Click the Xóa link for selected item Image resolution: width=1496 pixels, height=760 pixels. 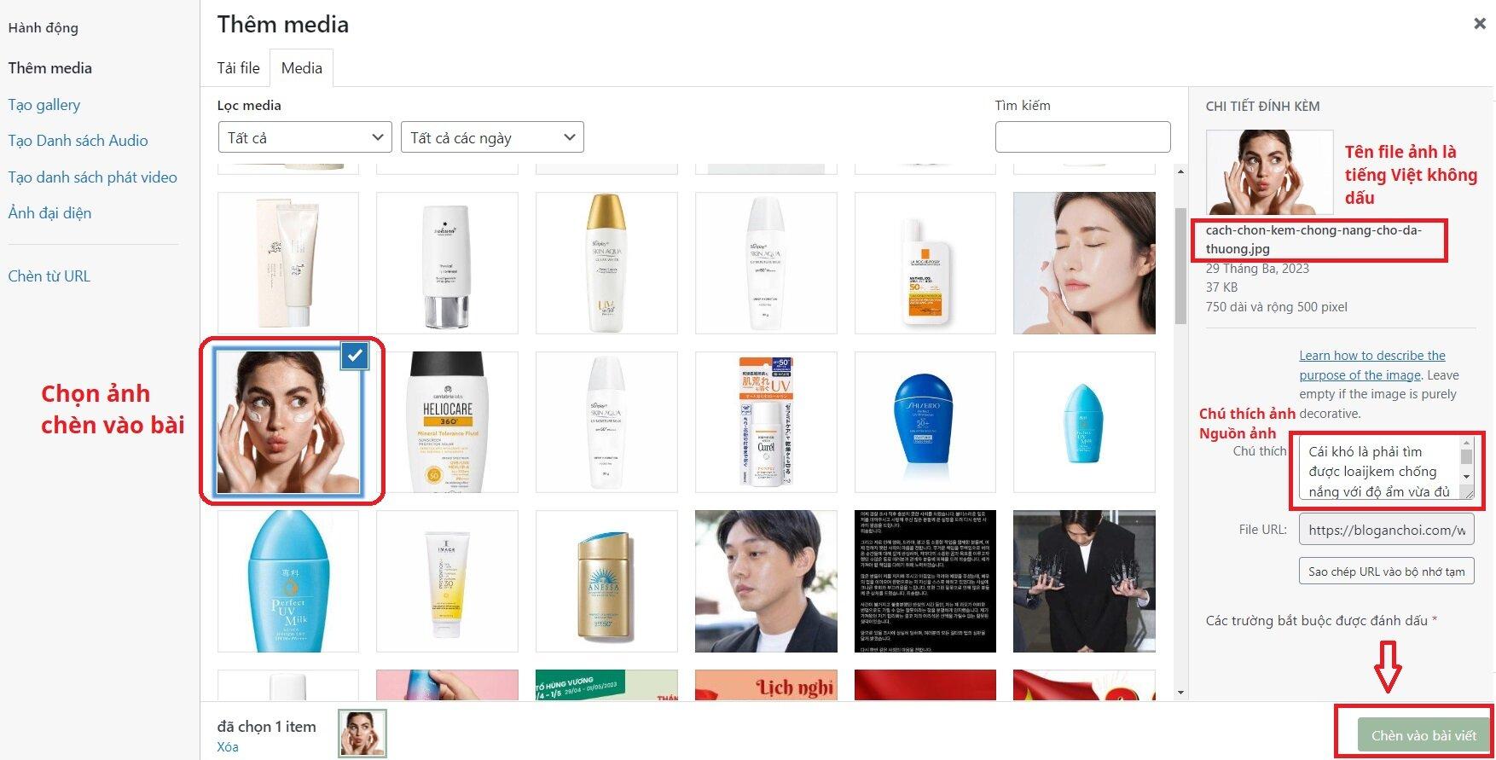tap(228, 747)
